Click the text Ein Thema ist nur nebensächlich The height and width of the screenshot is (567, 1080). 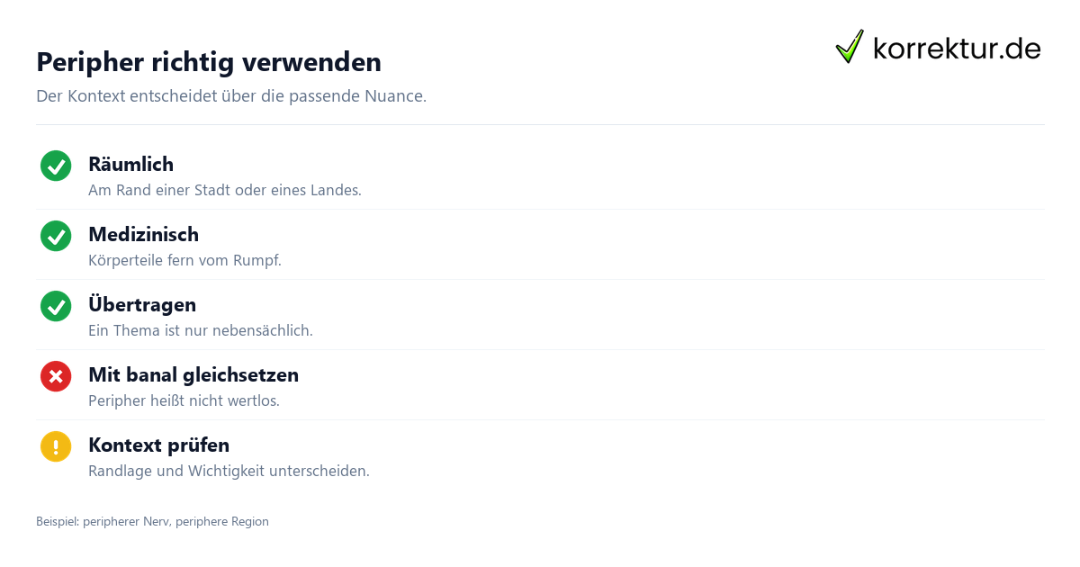tap(201, 330)
